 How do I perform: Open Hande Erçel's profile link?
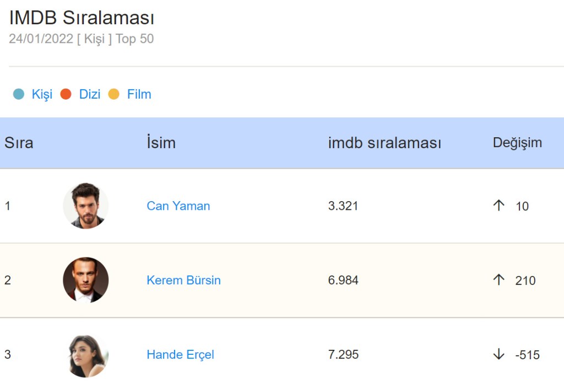point(180,354)
